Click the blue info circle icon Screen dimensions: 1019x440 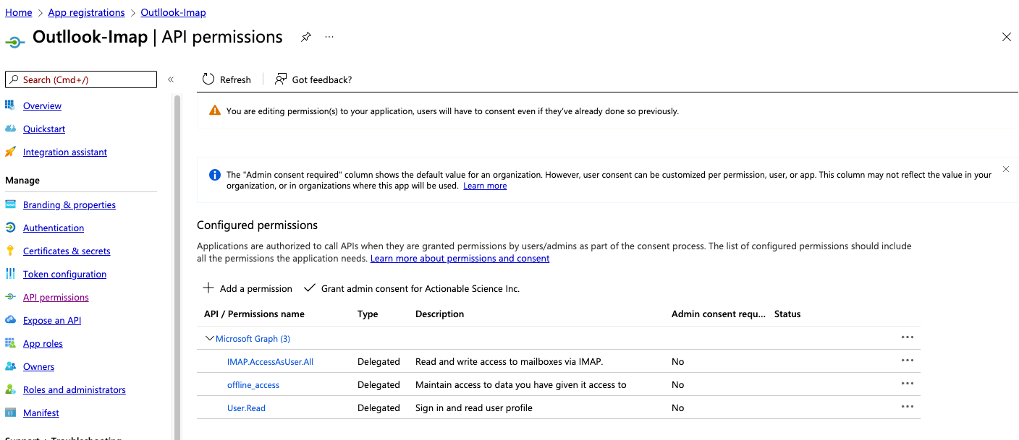[215, 175]
